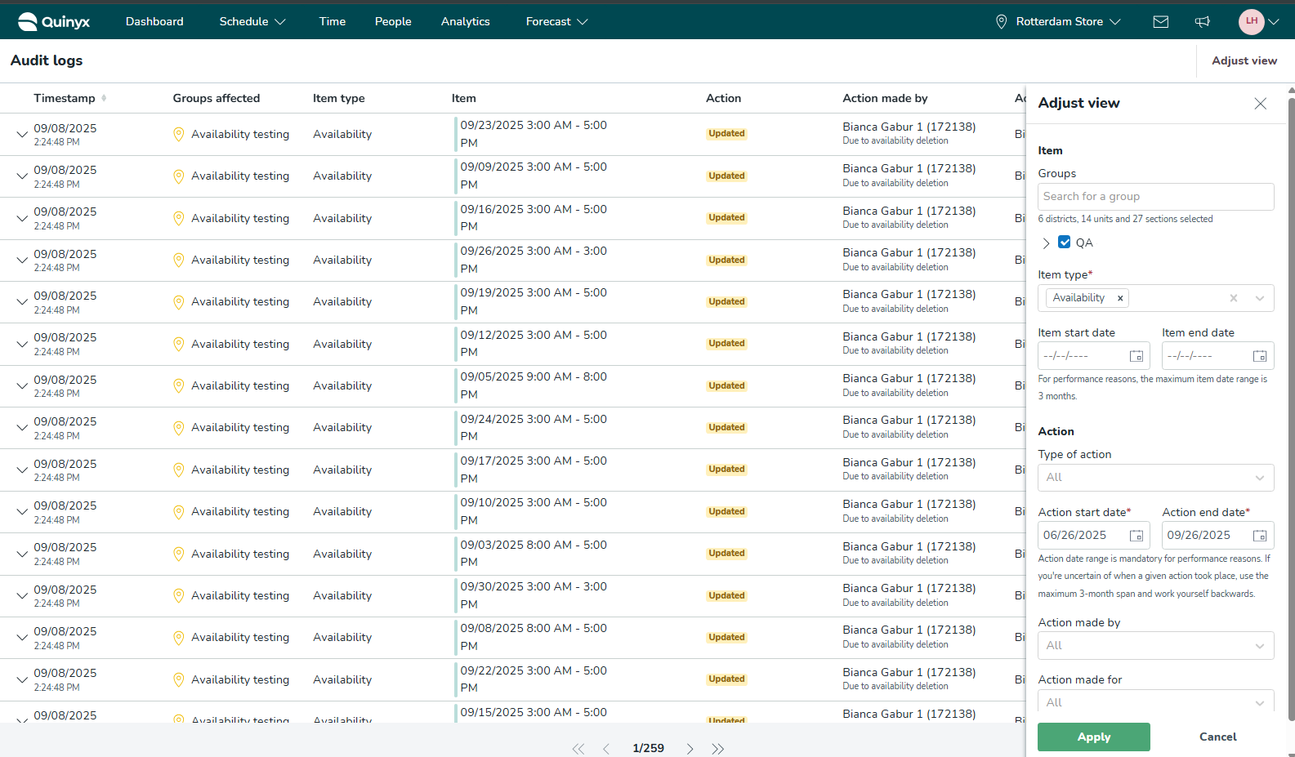This screenshot has width=1295, height=757.
Task: Open the LH user avatar menu
Action: 1252,22
